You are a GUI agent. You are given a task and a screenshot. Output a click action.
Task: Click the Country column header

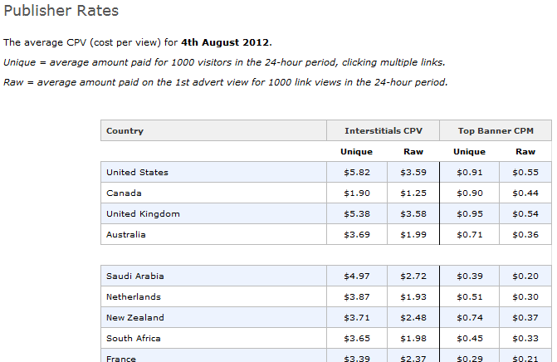pyautogui.click(x=125, y=131)
